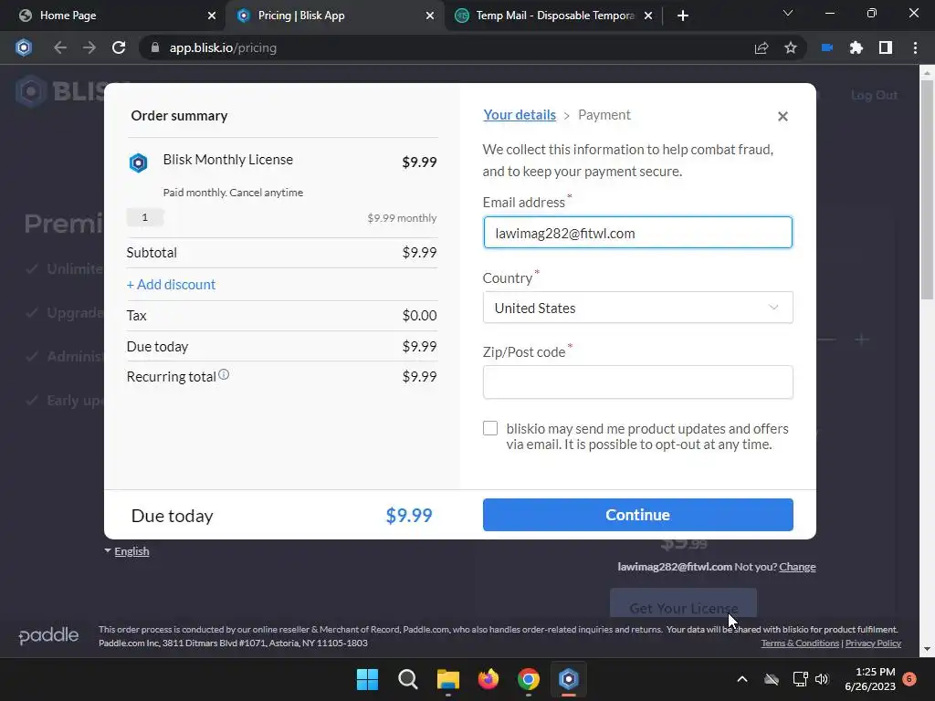
Task: Close the Temp Mail tab
Action: click(648, 16)
